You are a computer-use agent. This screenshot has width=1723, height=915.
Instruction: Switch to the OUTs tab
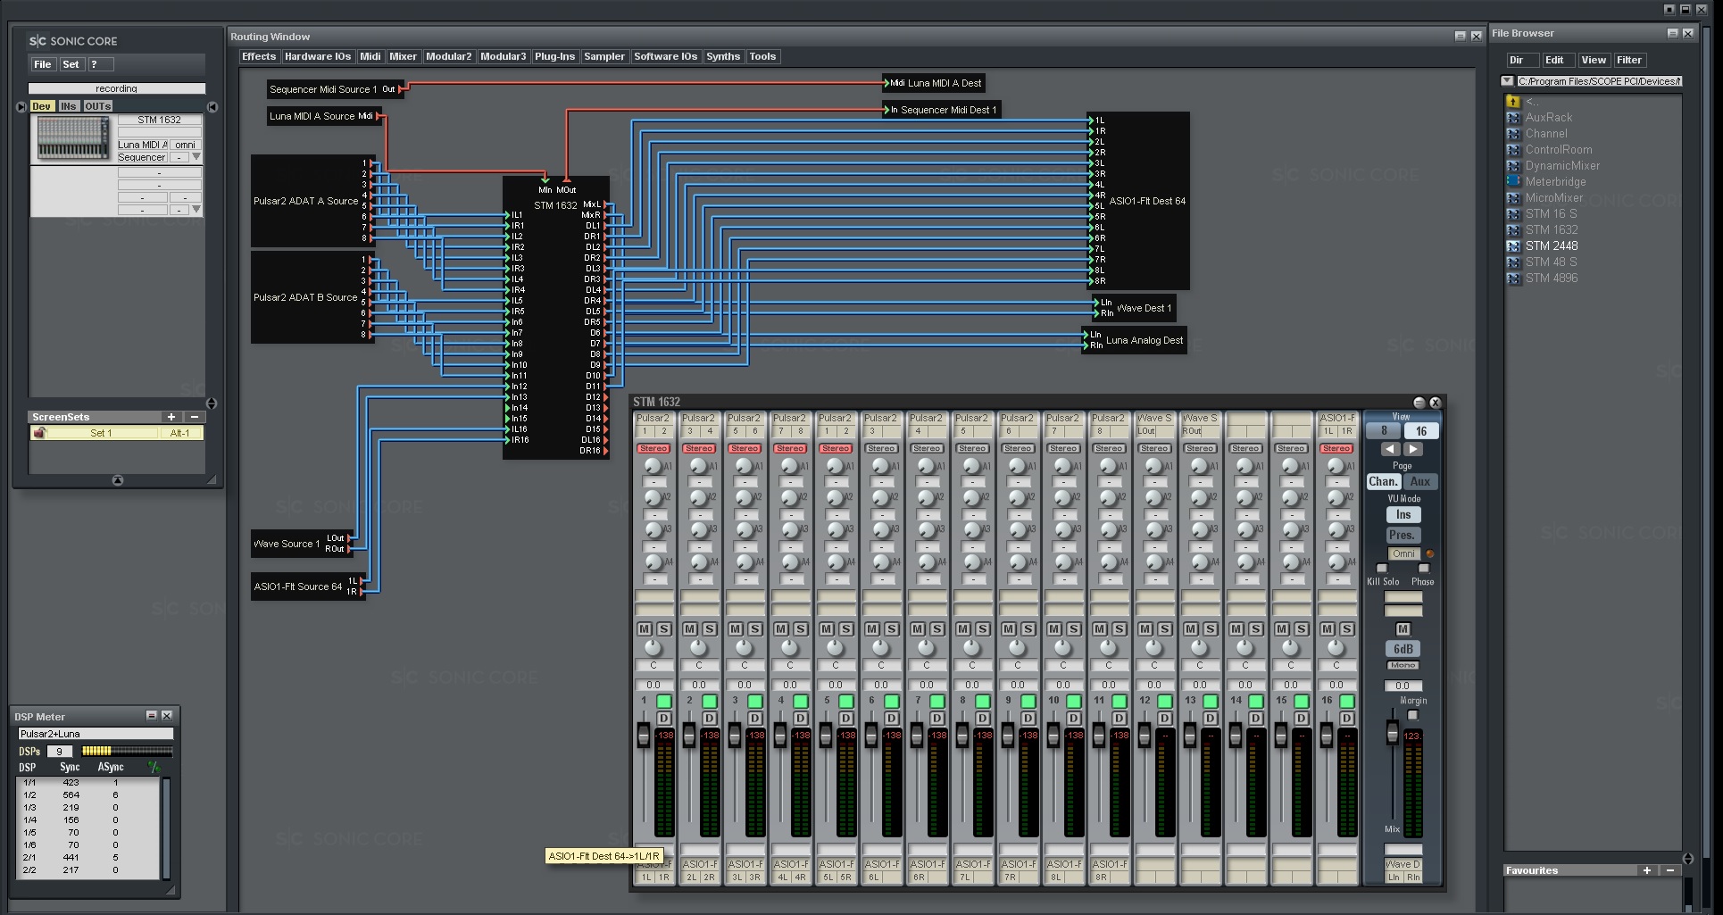point(98,106)
